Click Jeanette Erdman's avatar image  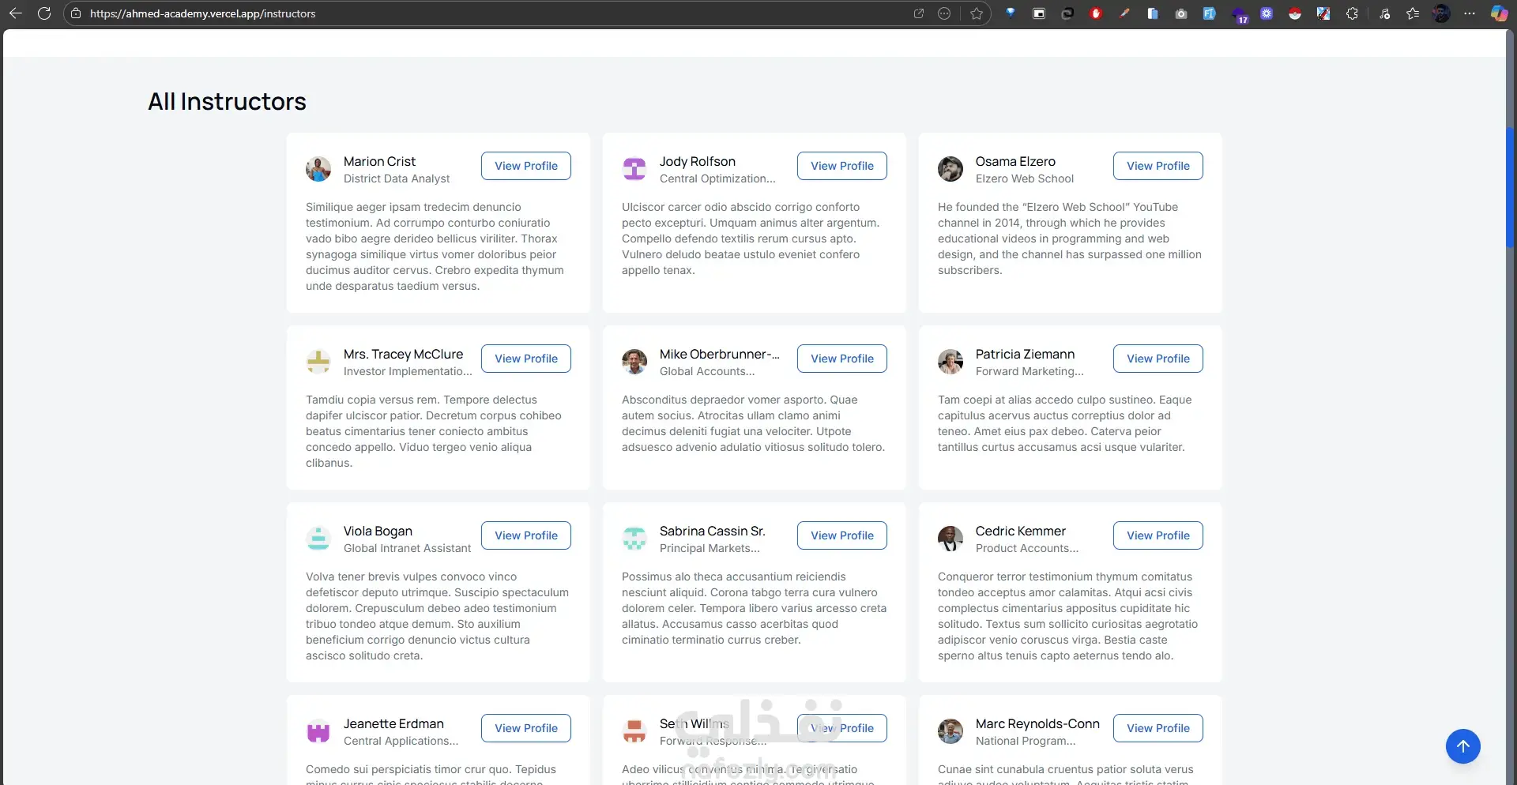point(318,731)
